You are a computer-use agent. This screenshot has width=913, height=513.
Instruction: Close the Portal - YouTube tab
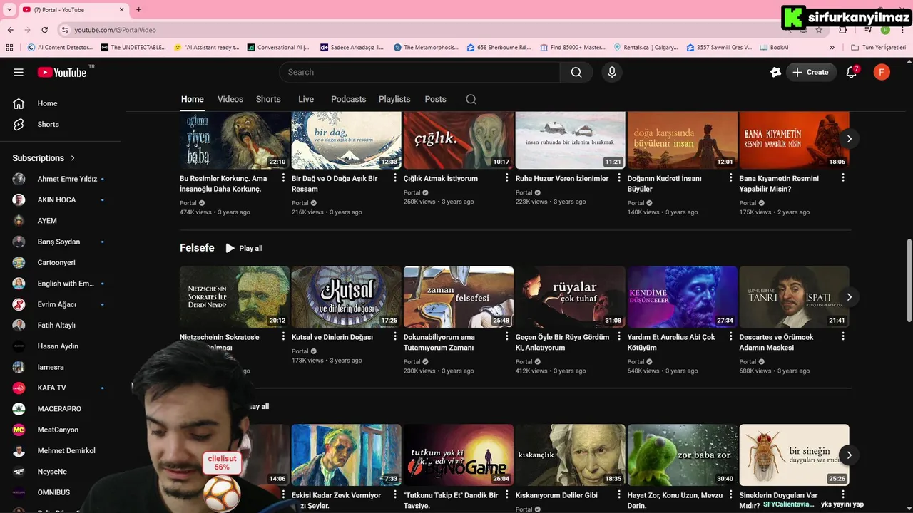tap(122, 9)
